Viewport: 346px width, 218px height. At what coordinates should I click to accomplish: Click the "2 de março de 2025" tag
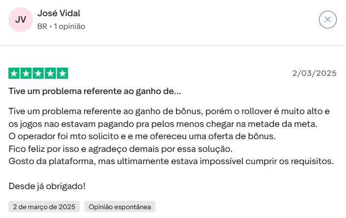[x=44, y=207]
